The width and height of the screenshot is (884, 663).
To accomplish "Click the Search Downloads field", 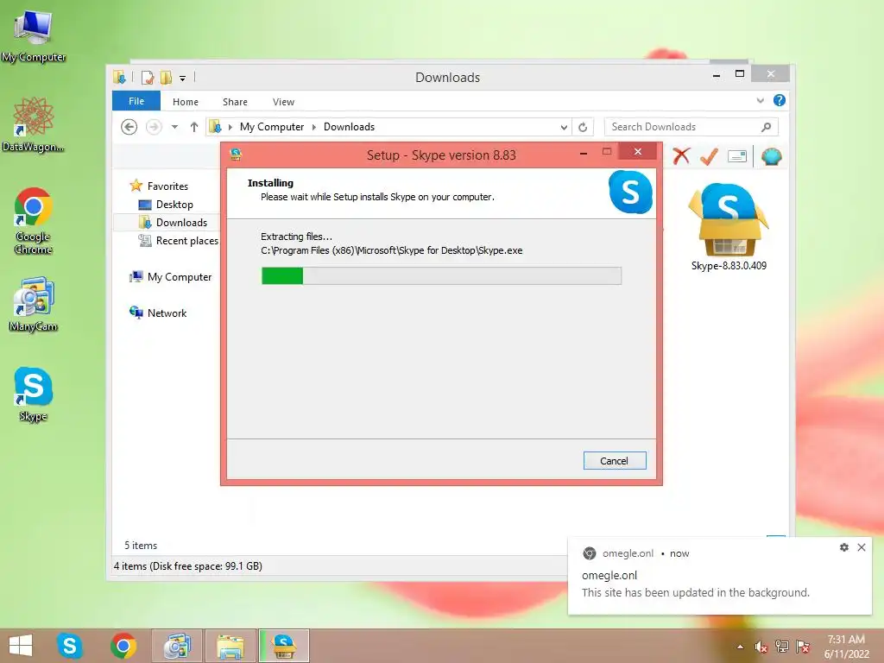I will pos(691,127).
